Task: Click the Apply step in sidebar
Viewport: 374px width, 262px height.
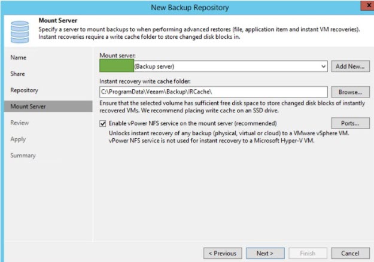Action: pos(18,139)
